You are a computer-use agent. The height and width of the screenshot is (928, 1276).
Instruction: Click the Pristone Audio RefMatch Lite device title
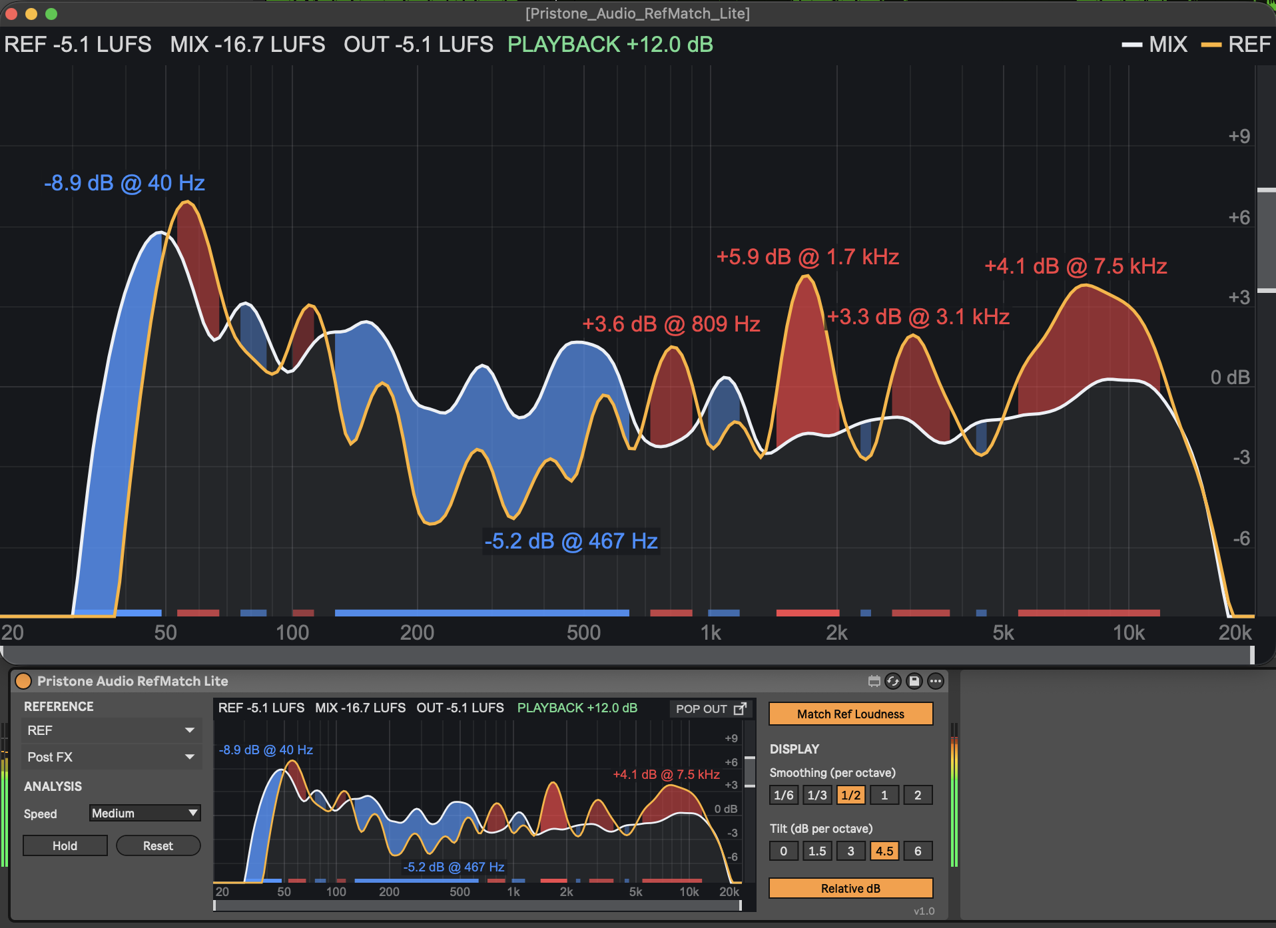click(x=133, y=681)
